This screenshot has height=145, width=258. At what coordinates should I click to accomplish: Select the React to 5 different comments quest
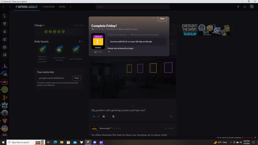tap(42, 54)
